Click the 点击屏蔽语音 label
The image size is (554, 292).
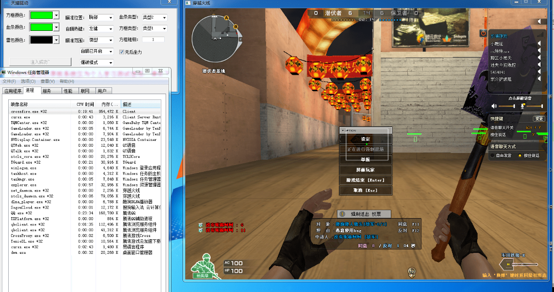tap(520, 98)
